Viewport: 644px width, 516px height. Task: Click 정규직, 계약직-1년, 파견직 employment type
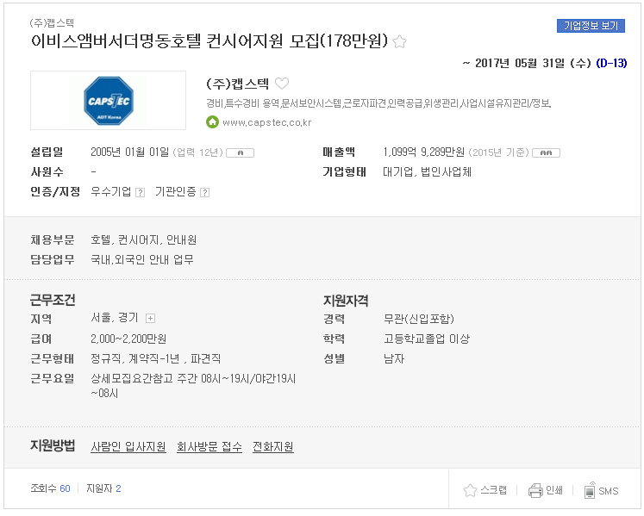[x=156, y=358]
